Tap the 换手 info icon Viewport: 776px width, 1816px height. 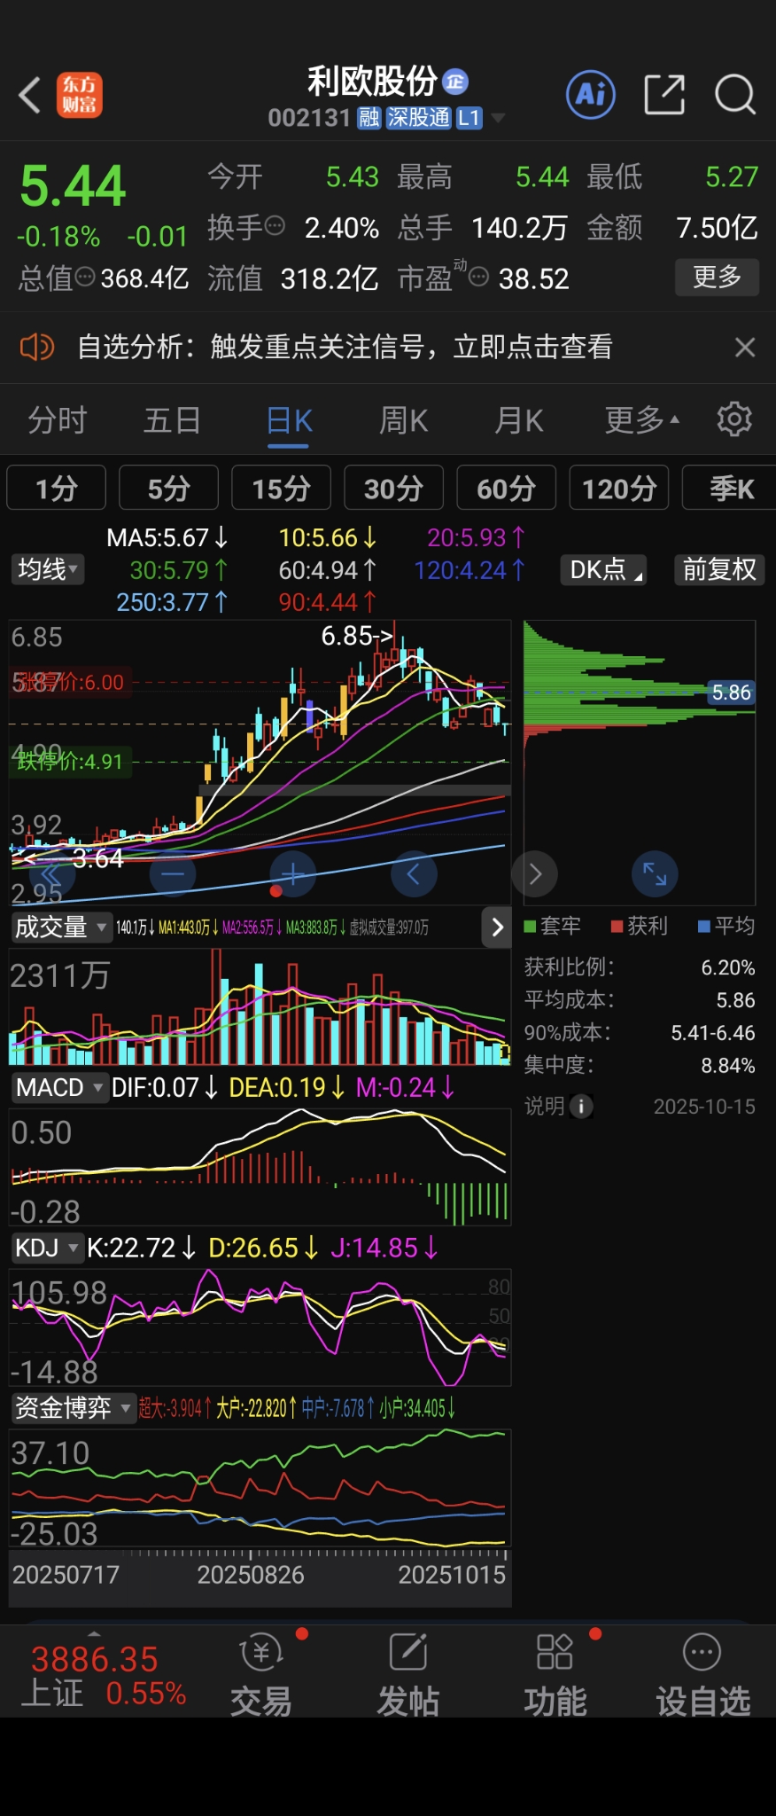point(275,225)
